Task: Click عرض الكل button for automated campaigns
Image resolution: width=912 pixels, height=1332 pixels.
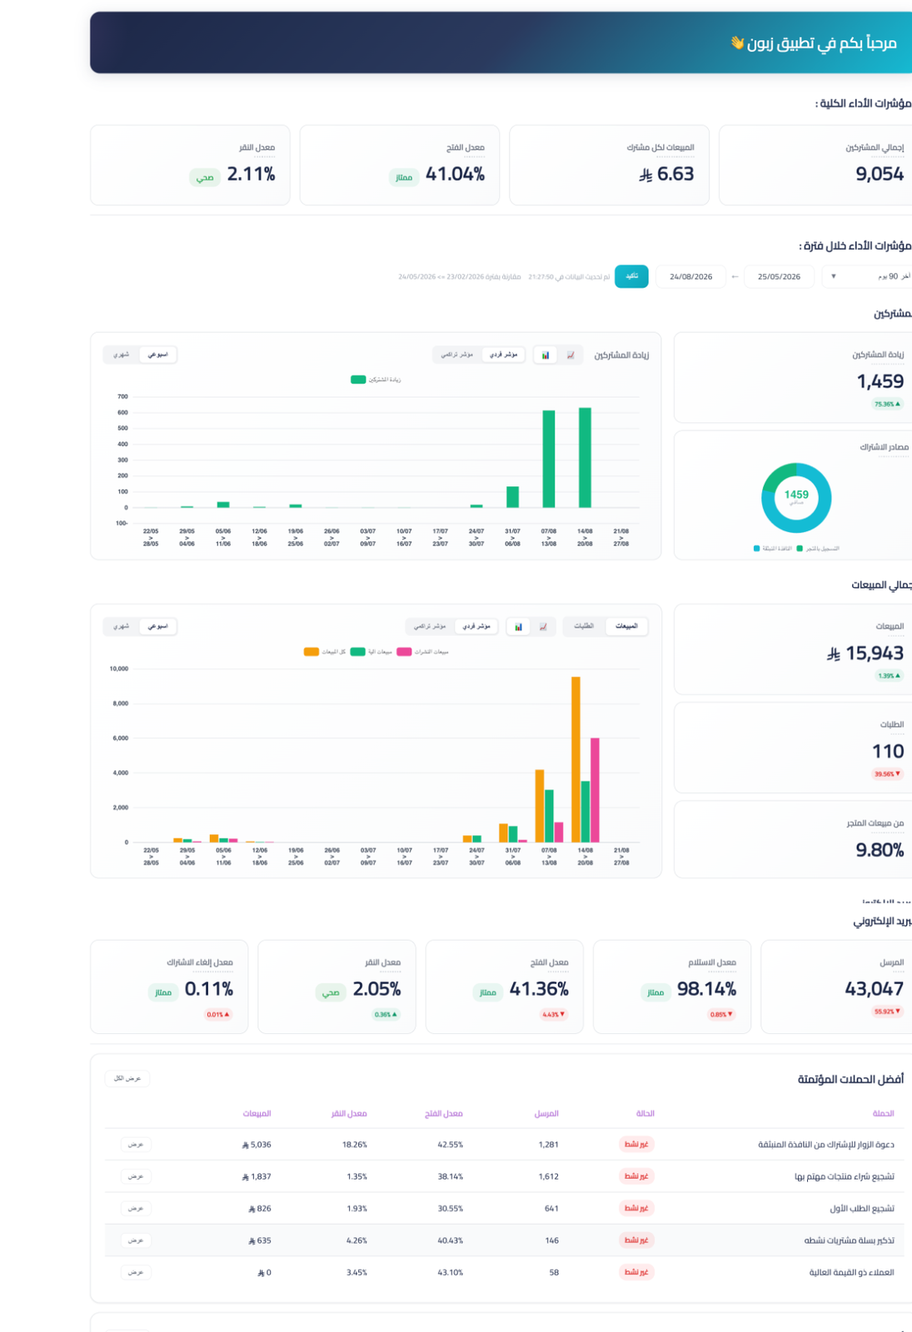Action: [127, 1078]
